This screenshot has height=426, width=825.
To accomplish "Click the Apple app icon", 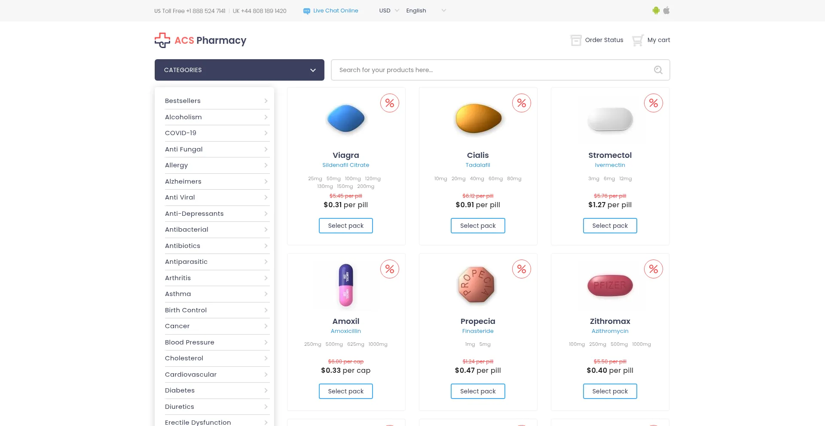I will (666, 11).
